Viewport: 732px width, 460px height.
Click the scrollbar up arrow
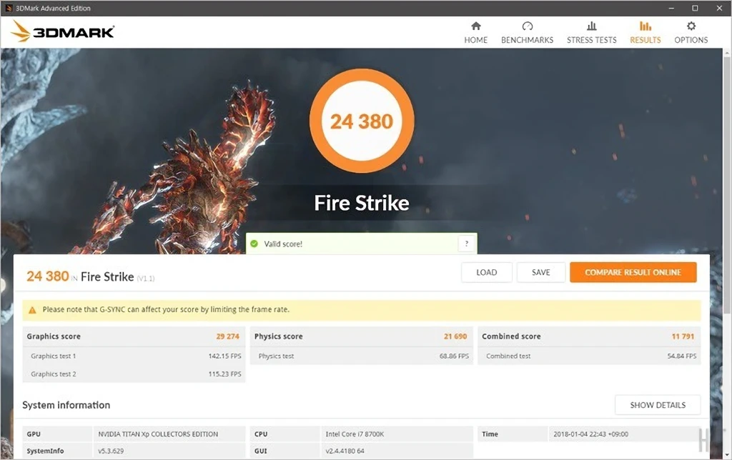click(x=727, y=53)
